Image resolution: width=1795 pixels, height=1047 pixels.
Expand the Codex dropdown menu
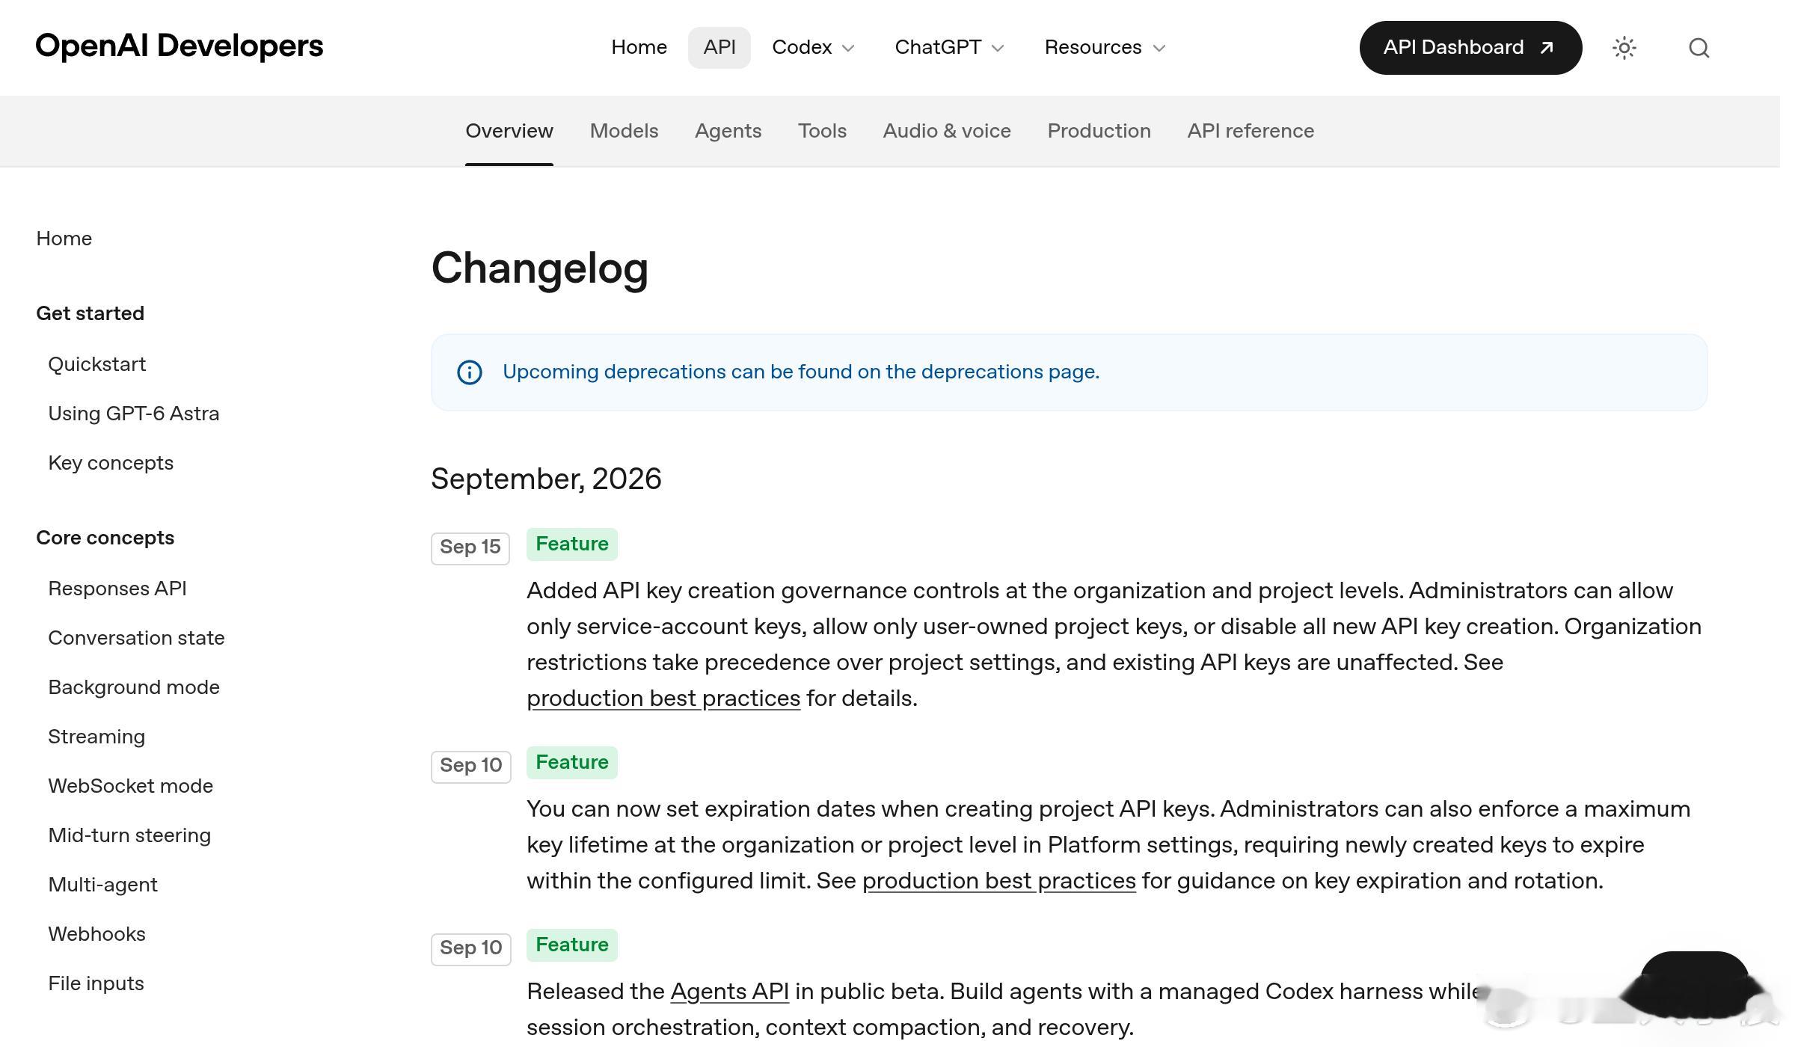coord(813,48)
